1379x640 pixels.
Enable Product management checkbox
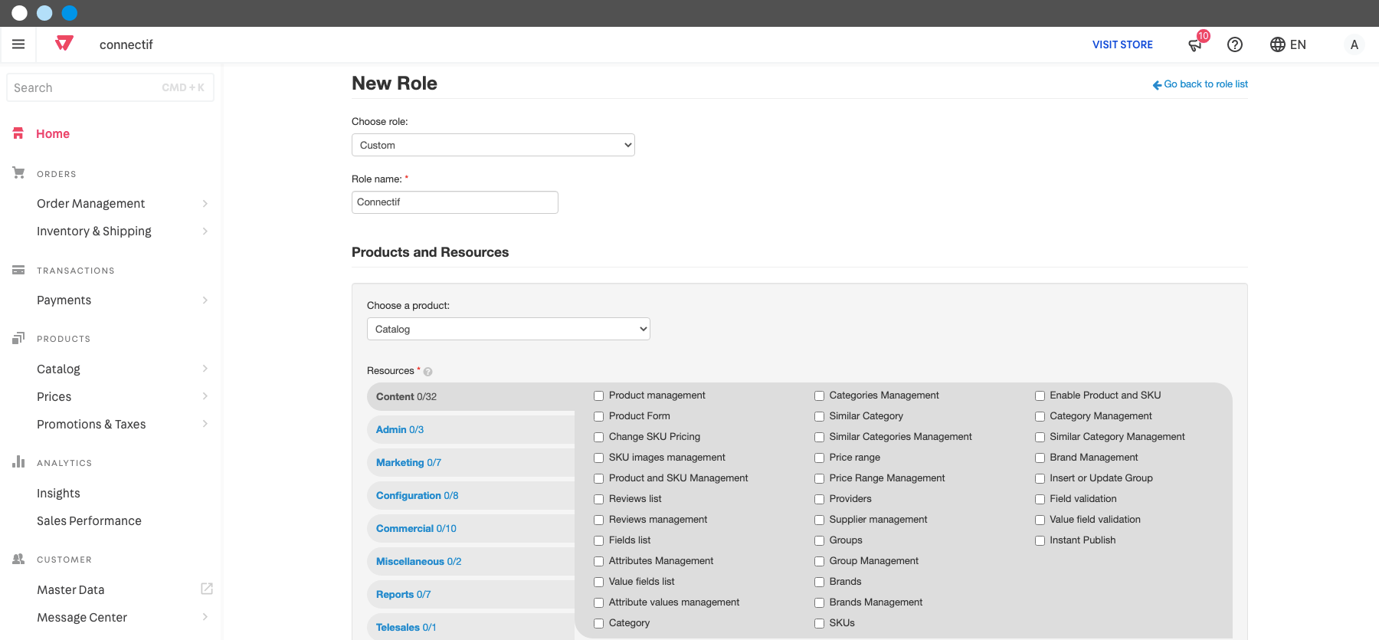(599, 396)
